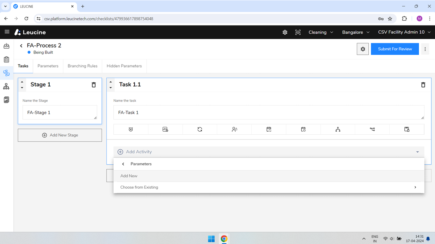The height and width of the screenshot is (244, 435).
Task: Open the Bangalore facility dropdown
Action: pyautogui.click(x=356, y=32)
